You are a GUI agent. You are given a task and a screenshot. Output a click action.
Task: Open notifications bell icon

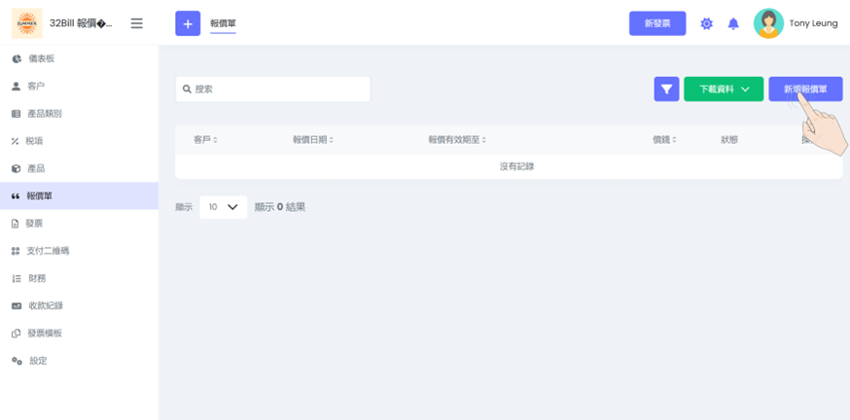733,23
